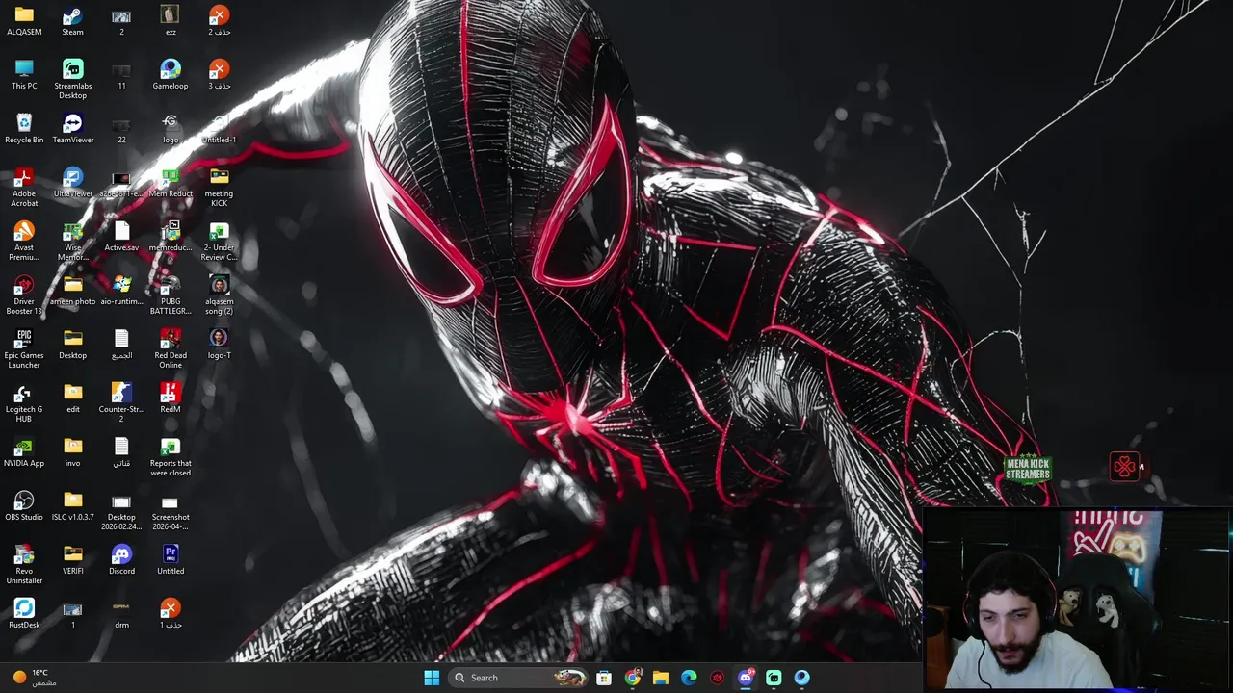Screen dimensions: 1233x693
Task: Select the Recycle Bin desktop icon
Action: (24, 128)
